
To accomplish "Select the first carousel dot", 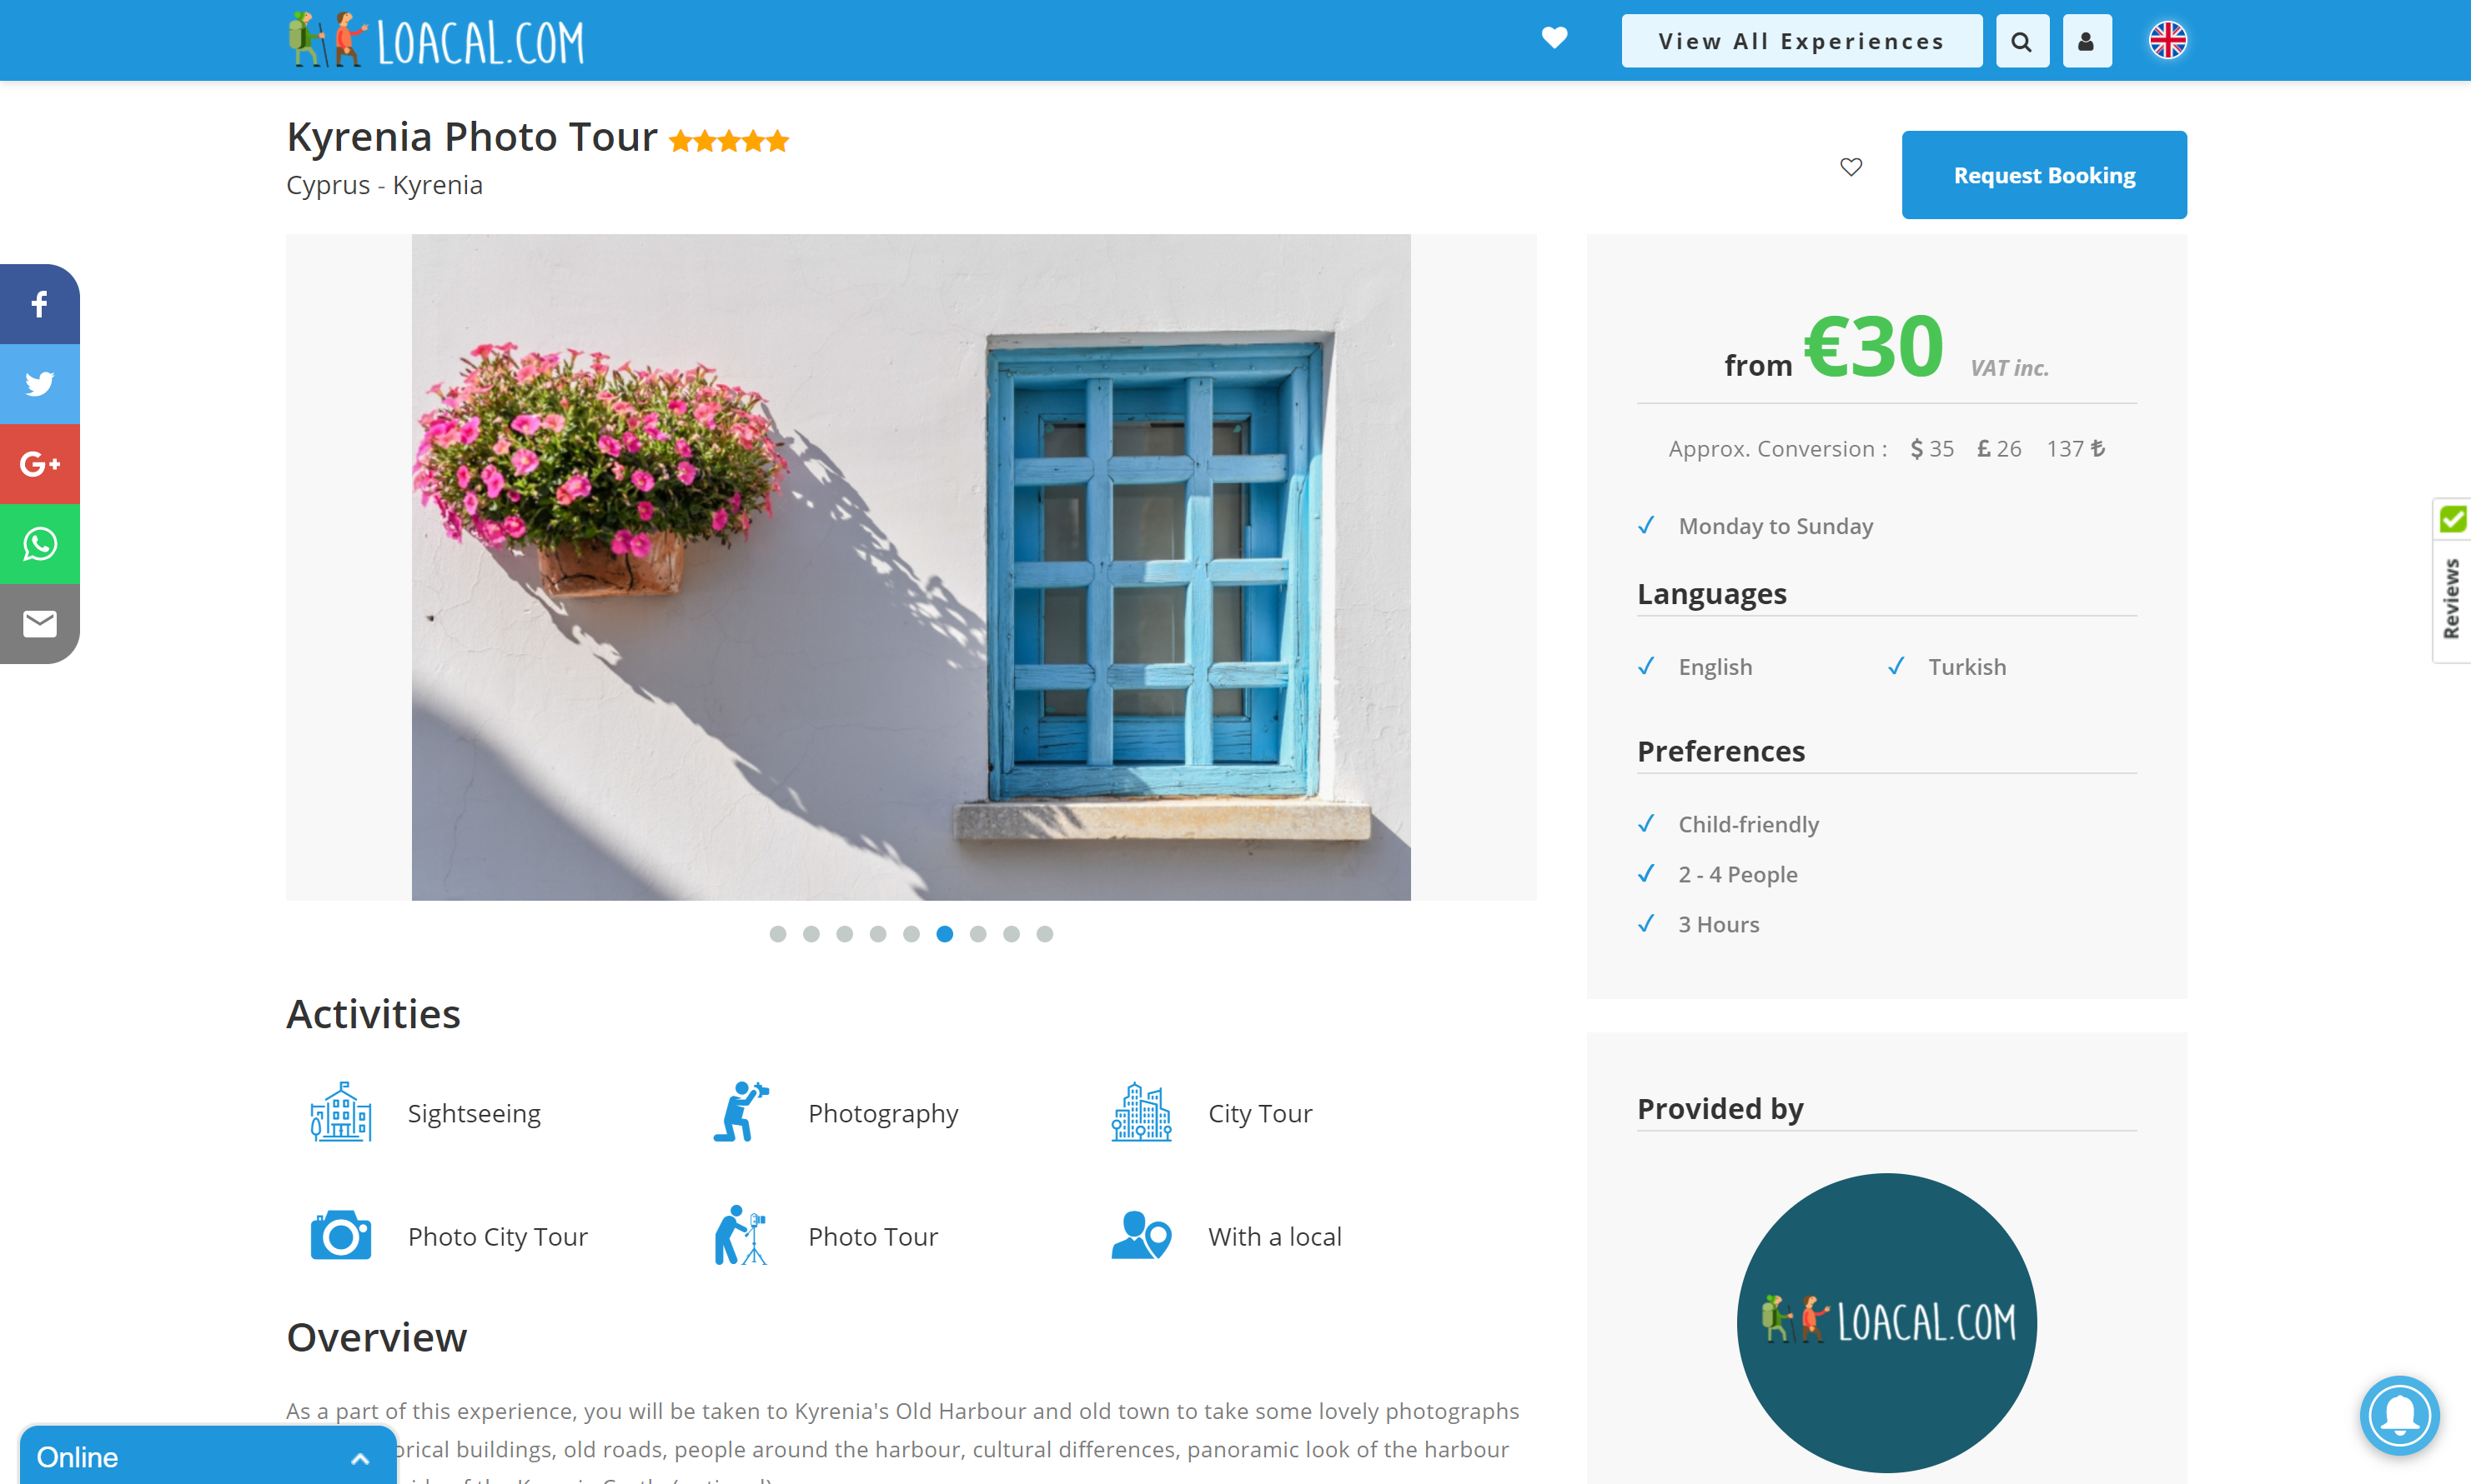I will [x=777, y=934].
